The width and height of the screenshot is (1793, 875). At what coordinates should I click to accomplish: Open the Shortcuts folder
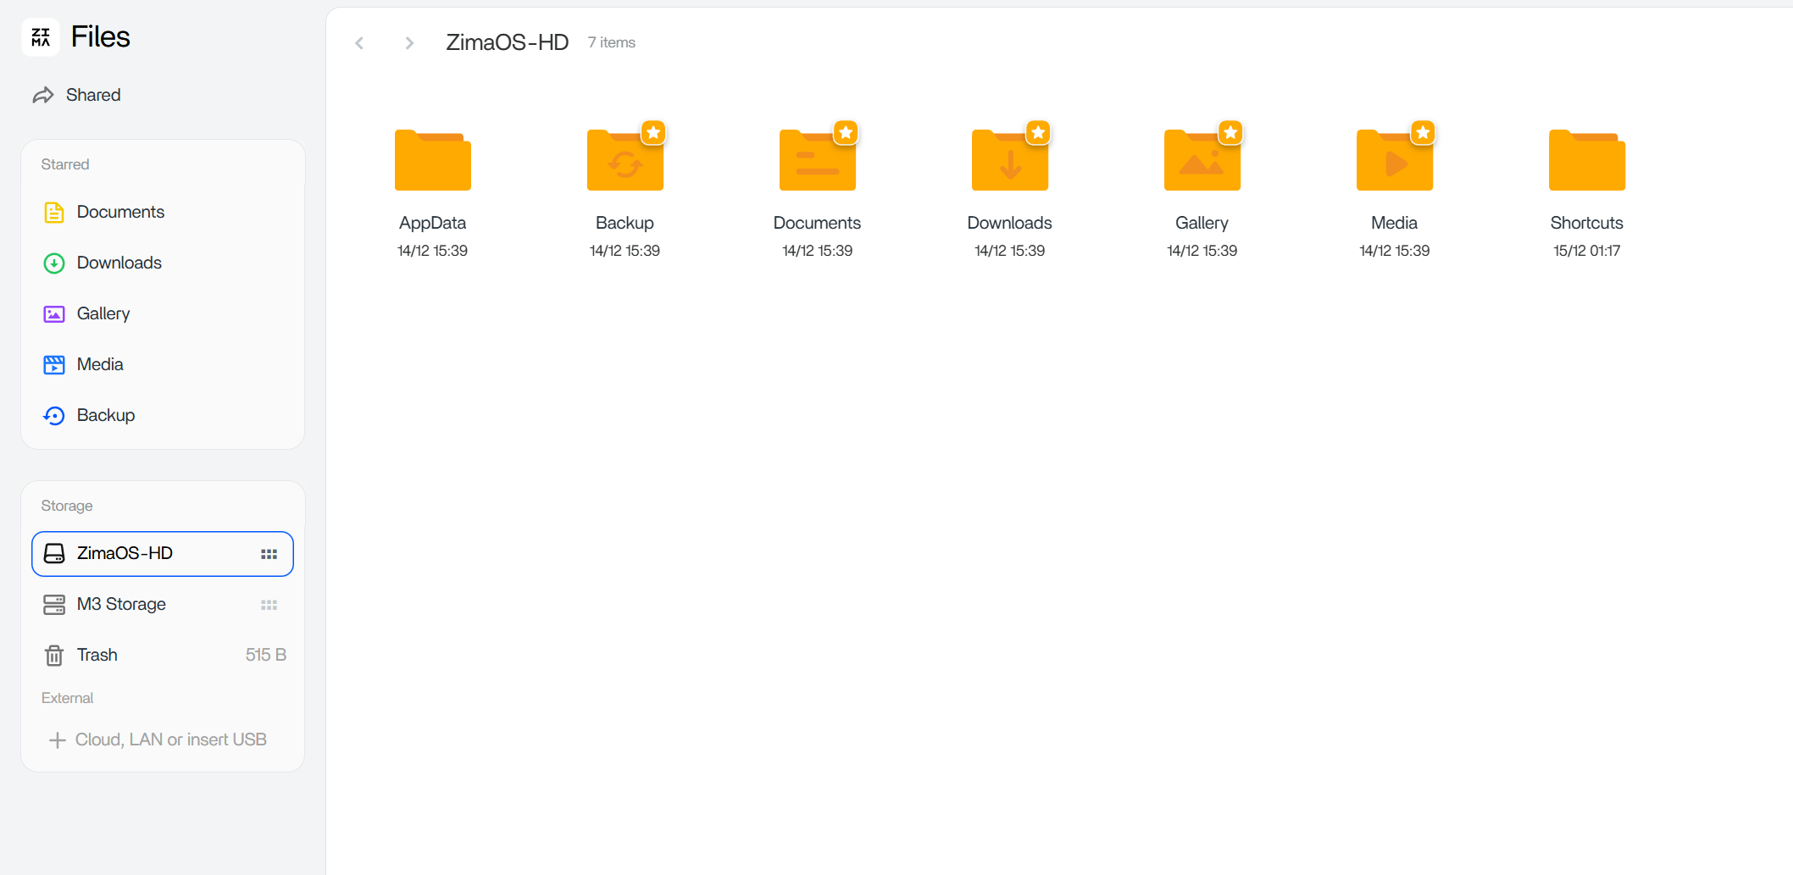1586,161
